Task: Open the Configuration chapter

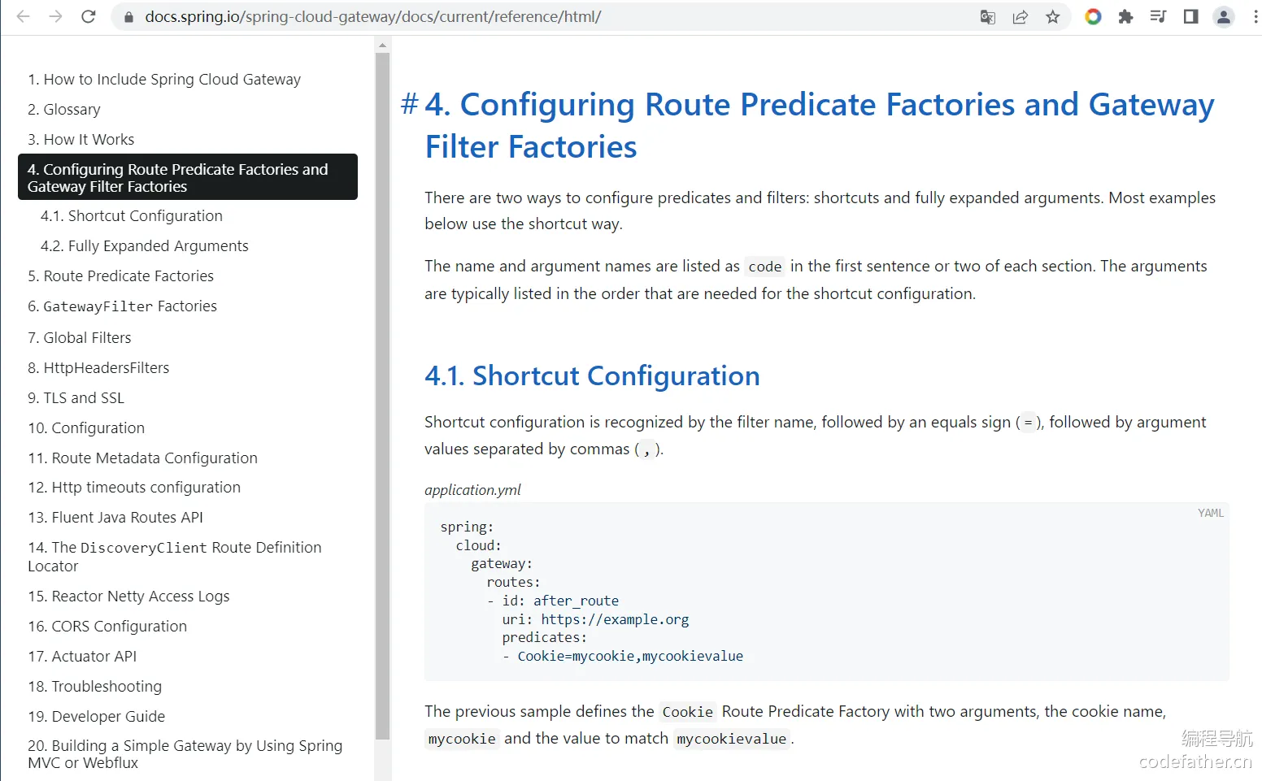Action: pyautogui.click(x=86, y=427)
